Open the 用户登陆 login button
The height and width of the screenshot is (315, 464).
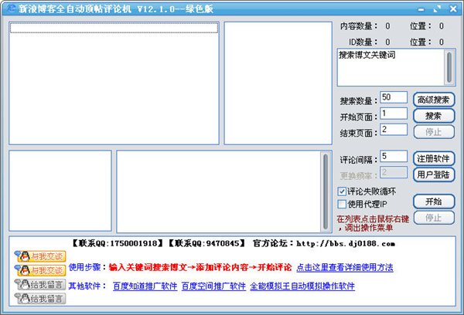(434, 174)
